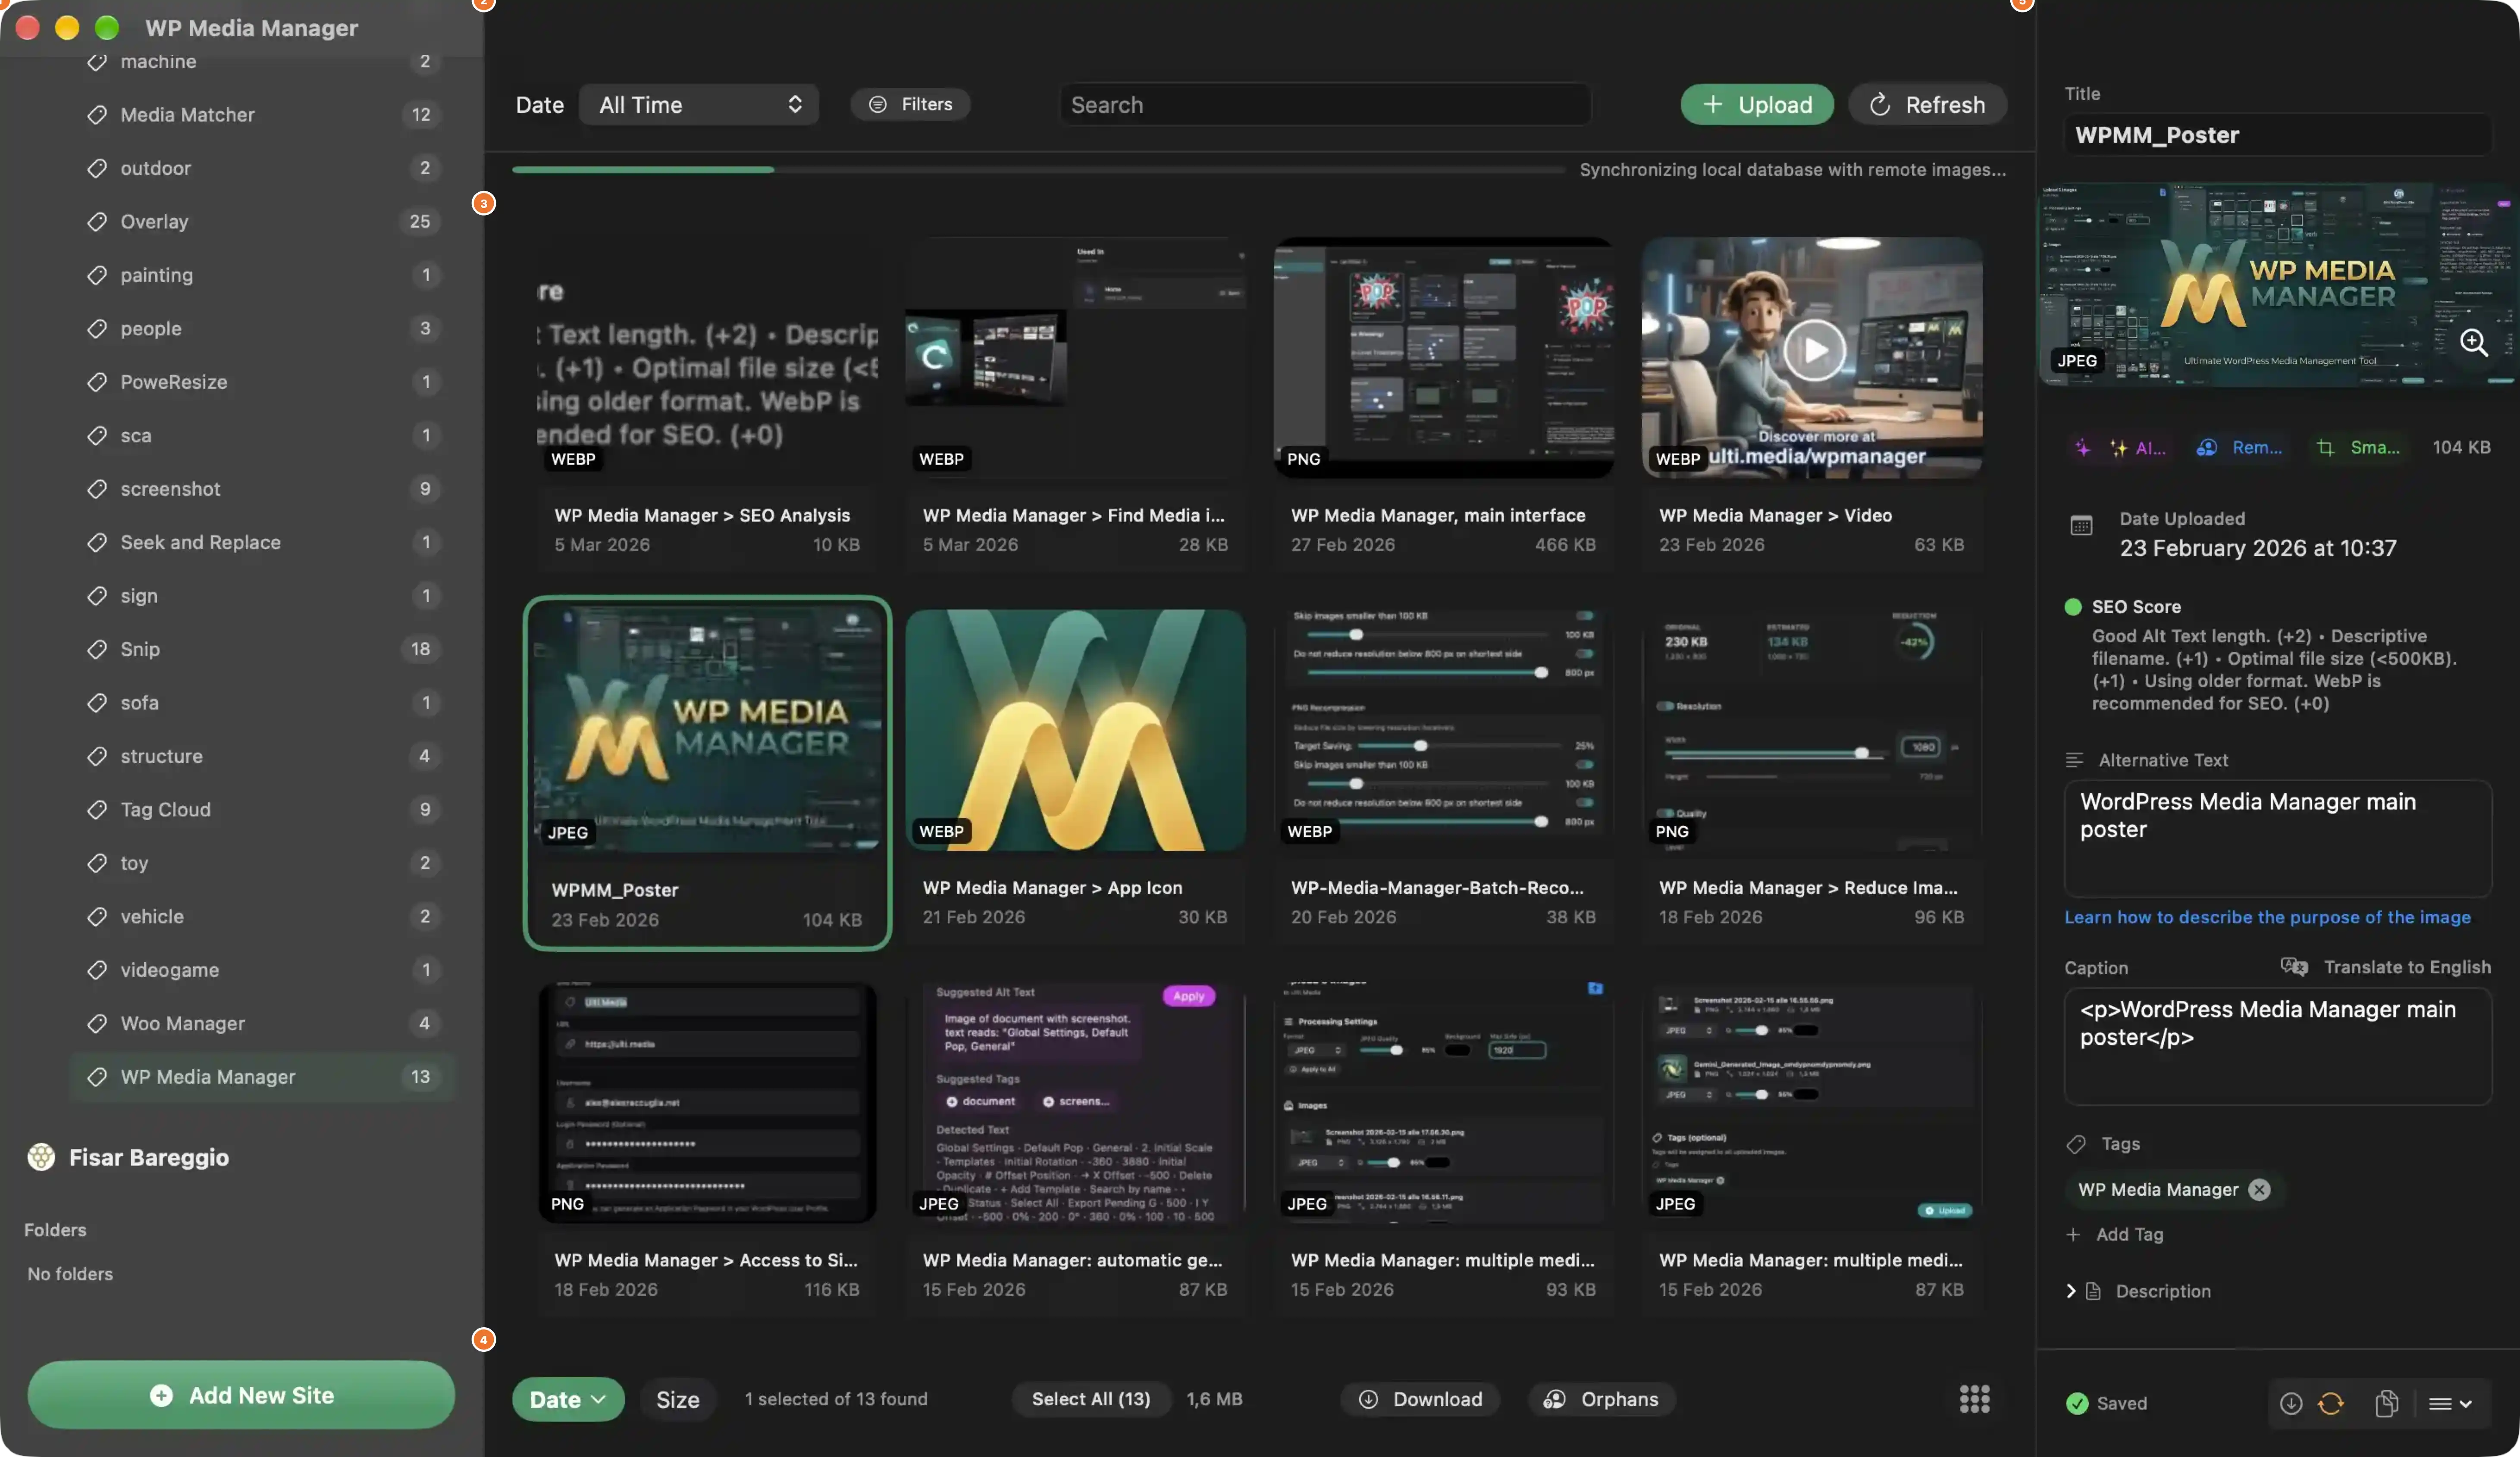The image size is (2520, 1457).
Task: Click the tag icon next to Snip
Action: click(x=96, y=649)
